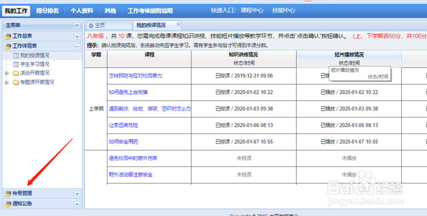The image size is (427, 216).
Task: Click cell 已授课 / 2020-01-06 08:13
Action: pyautogui.click(x=244, y=126)
